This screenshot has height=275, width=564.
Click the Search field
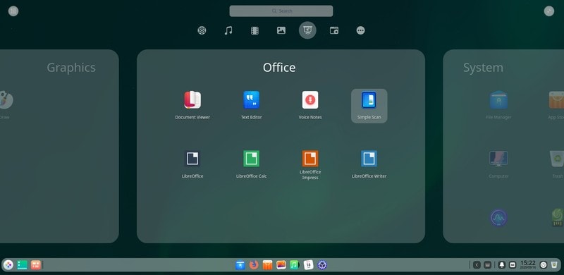[281, 11]
